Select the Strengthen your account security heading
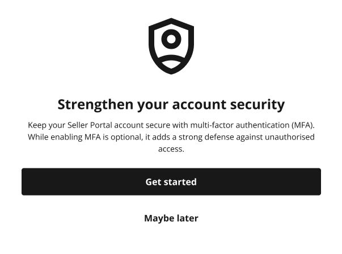The image size is (342, 254). [x=171, y=105]
